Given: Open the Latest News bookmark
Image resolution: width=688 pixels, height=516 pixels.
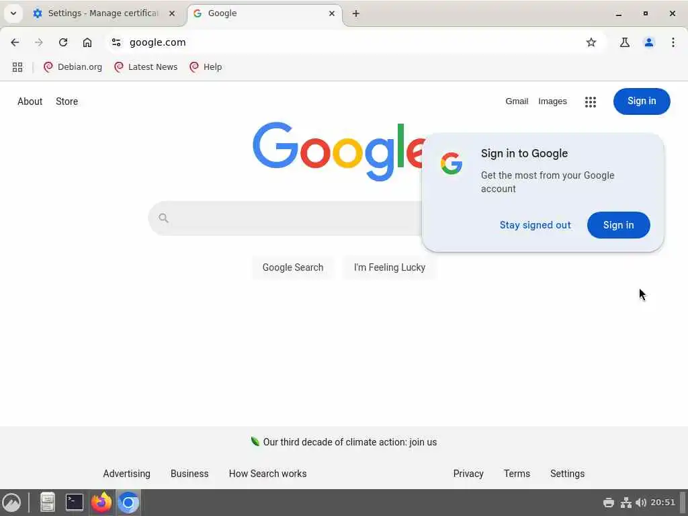Looking at the screenshot, I should (x=146, y=67).
